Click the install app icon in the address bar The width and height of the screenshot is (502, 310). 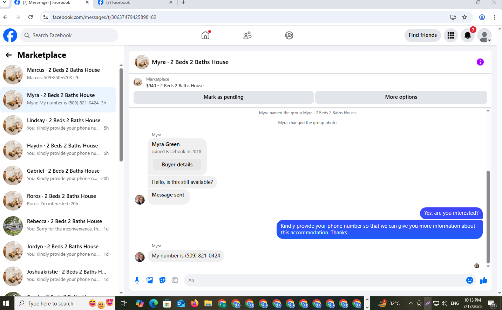453,17
